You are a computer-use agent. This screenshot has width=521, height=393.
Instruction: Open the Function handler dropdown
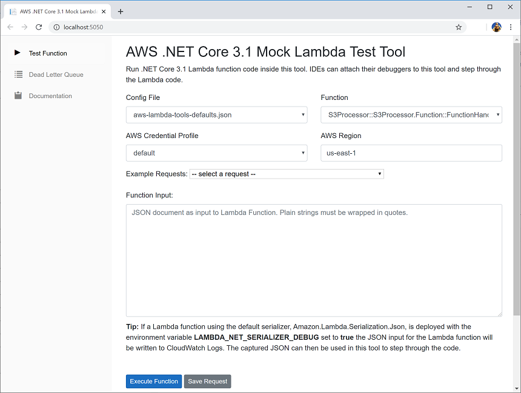pyautogui.click(x=411, y=114)
